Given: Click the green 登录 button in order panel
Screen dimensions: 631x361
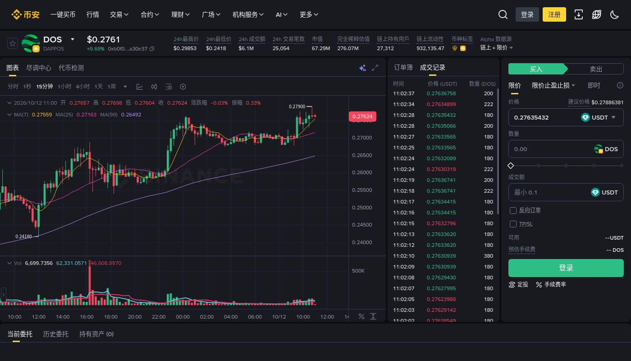Looking at the screenshot, I should pos(566,268).
